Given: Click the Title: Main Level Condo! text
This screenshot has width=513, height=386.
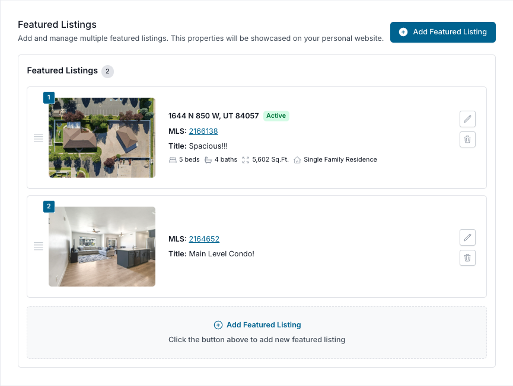Looking at the screenshot, I should click(211, 254).
